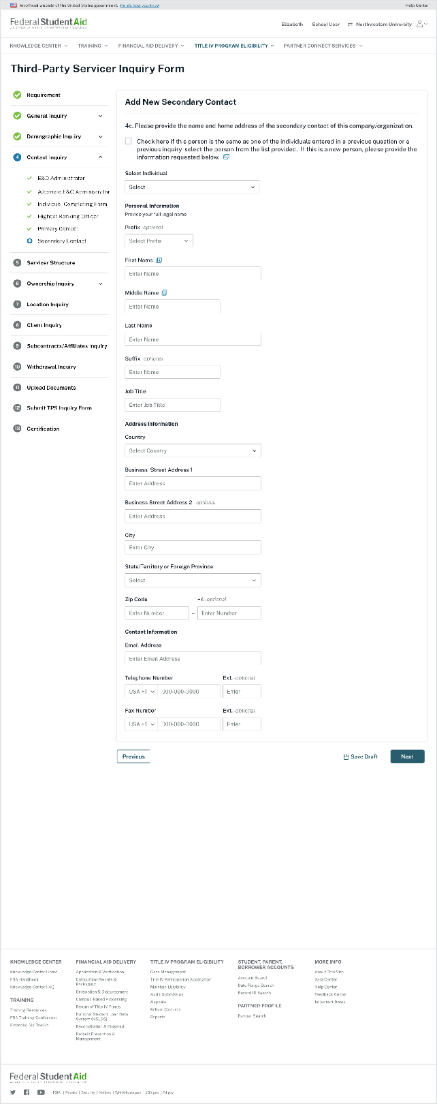
Task: Click the Next button
Action: (407, 756)
